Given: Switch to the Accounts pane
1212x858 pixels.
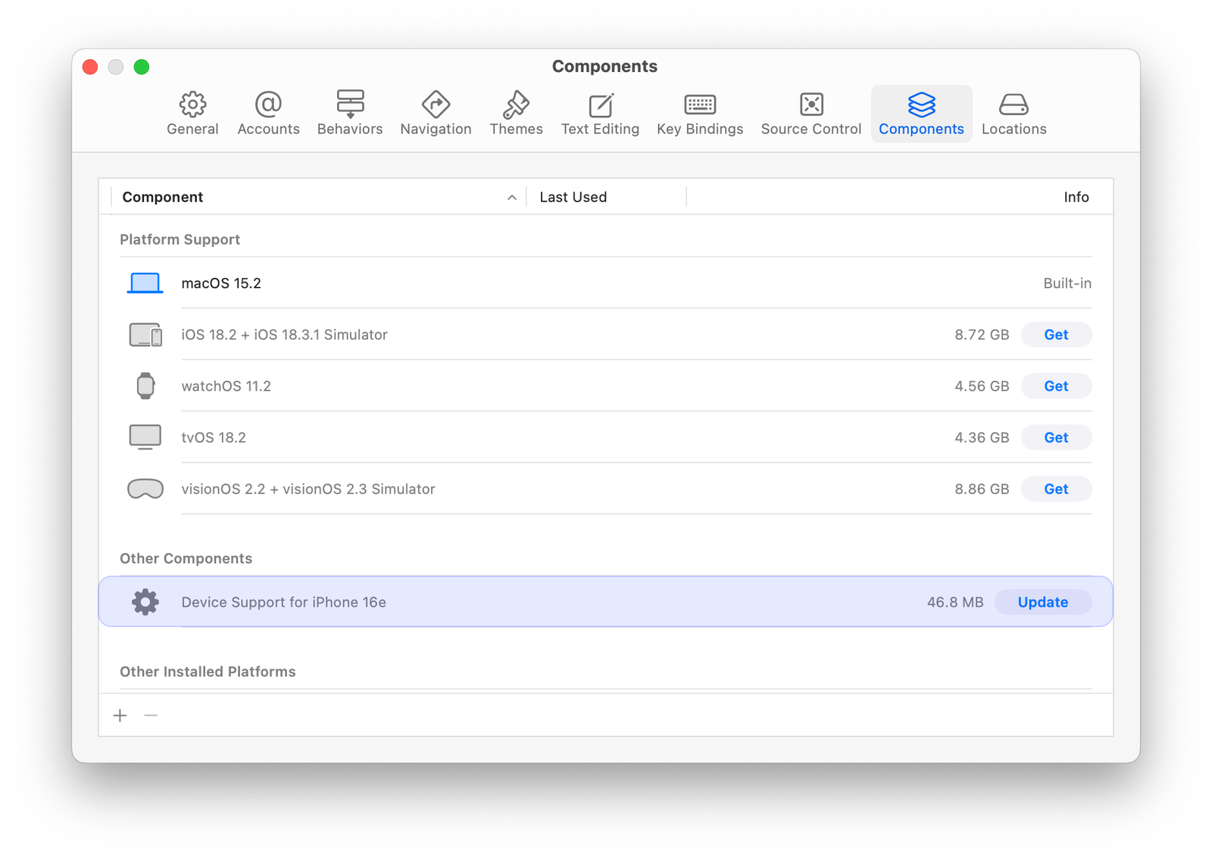Looking at the screenshot, I should pyautogui.click(x=268, y=114).
